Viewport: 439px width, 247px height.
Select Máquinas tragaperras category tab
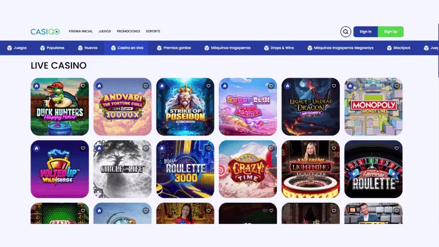(227, 48)
